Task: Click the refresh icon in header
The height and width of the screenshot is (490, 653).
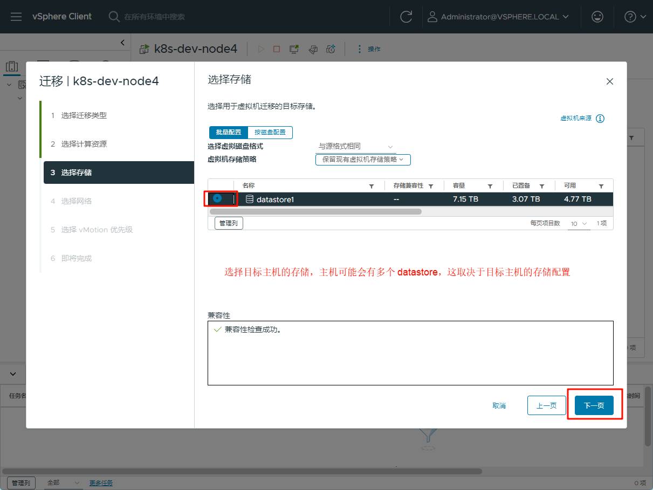Action: pos(406,17)
